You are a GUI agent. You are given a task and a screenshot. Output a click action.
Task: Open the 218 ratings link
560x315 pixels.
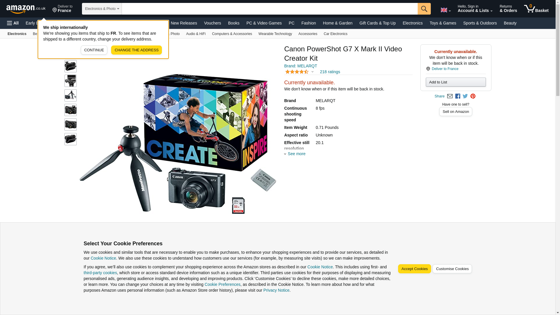point(330,72)
